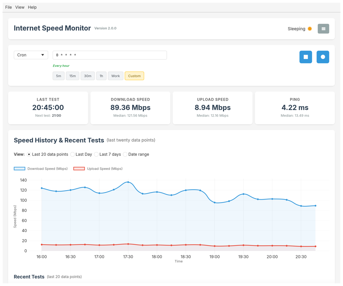Viewport: 343px width, 286px height.
Task: Click Median: 13.49 ms text
Action: (x=295, y=115)
